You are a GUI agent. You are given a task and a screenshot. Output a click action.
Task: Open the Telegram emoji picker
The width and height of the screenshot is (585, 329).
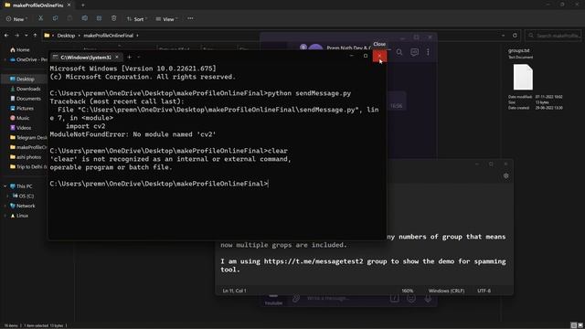click(x=411, y=298)
